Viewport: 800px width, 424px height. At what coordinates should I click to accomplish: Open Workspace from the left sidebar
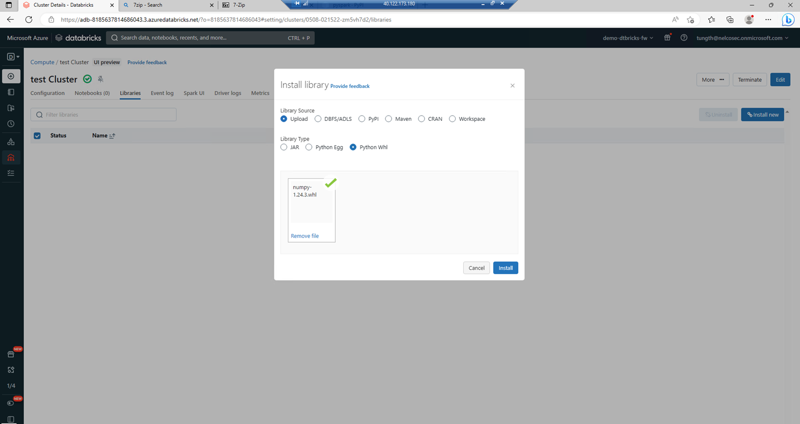pyautogui.click(x=11, y=92)
